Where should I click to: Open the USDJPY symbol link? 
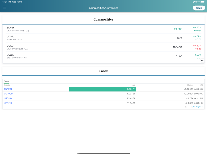point(8,98)
